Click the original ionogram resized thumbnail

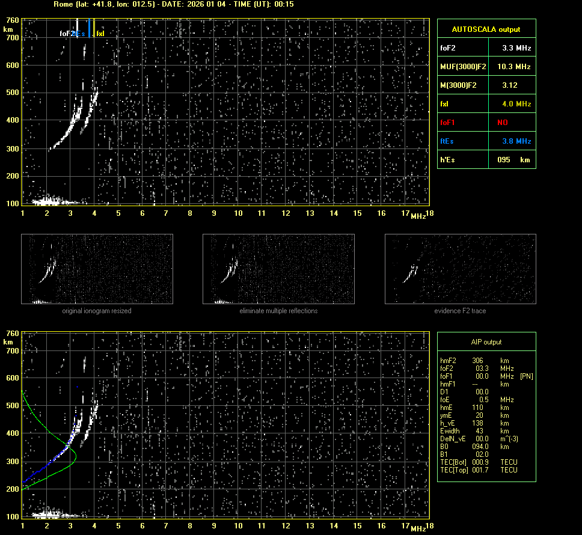point(97,269)
